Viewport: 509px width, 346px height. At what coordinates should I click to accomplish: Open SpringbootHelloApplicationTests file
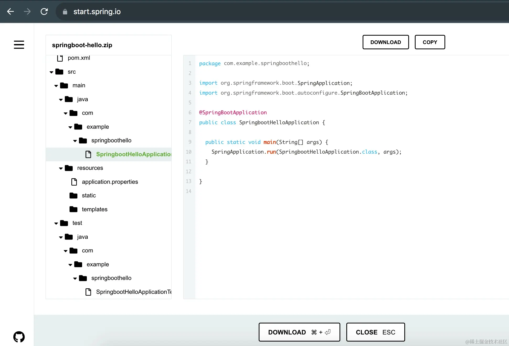coord(134,292)
